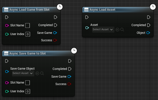
Task: Click the Slot Name input pin on Async Load Game
Action: tap(7, 25)
